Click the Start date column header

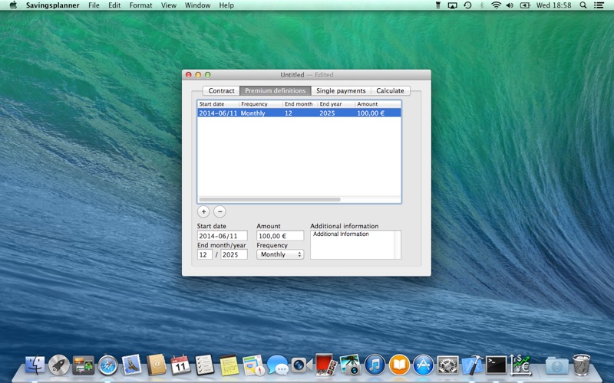tap(218, 104)
